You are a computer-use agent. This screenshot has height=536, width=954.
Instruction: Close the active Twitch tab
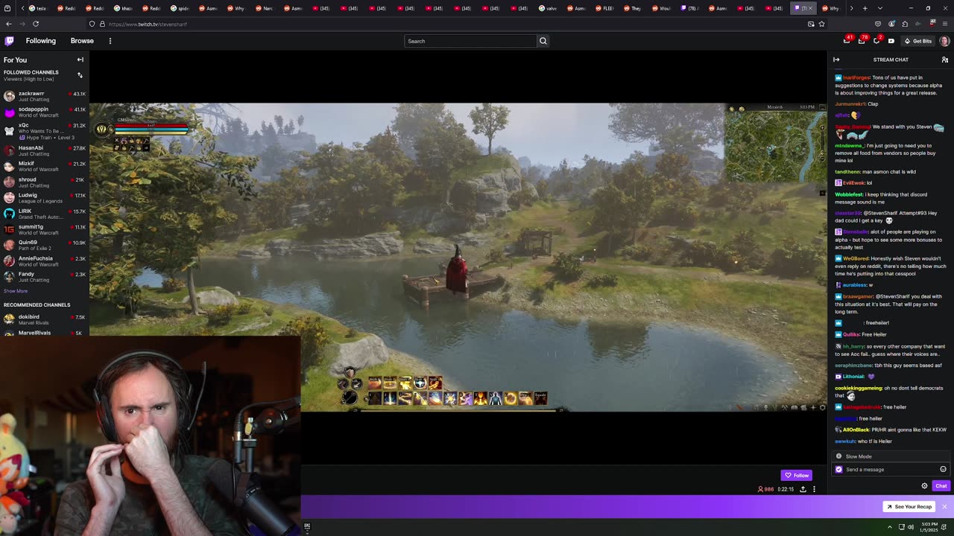pos(810,8)
